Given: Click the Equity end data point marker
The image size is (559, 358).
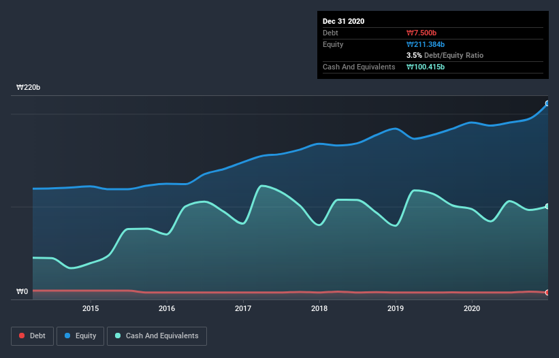Looking at the screenshot, I should 547,103.
